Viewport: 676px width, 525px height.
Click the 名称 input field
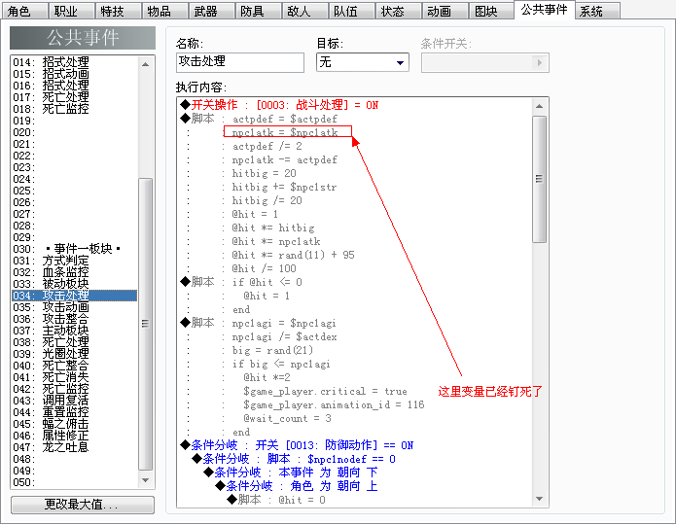coord(240,62)
